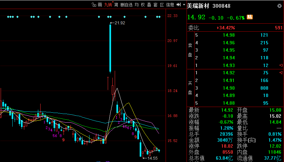The height and width of the screenshot is (162, 284).
Task: Click the first cyan diamond event marker
Action: (8, 17)
